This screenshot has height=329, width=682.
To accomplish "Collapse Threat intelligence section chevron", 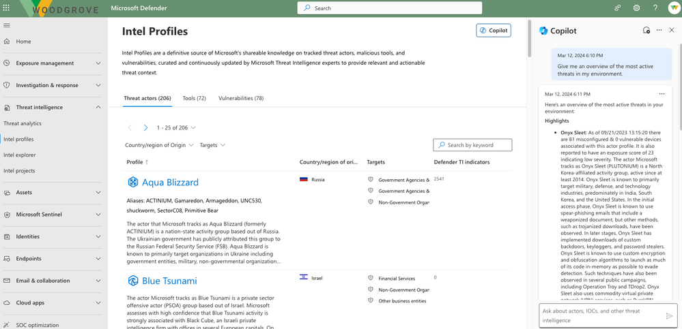I will click(98, 107).
